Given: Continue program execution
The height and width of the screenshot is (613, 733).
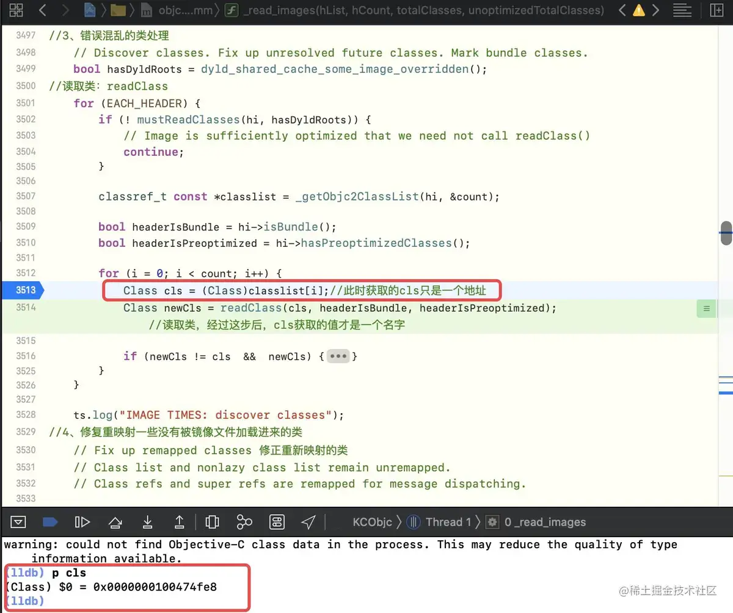Looking at the screenshot, I should 82,521.
